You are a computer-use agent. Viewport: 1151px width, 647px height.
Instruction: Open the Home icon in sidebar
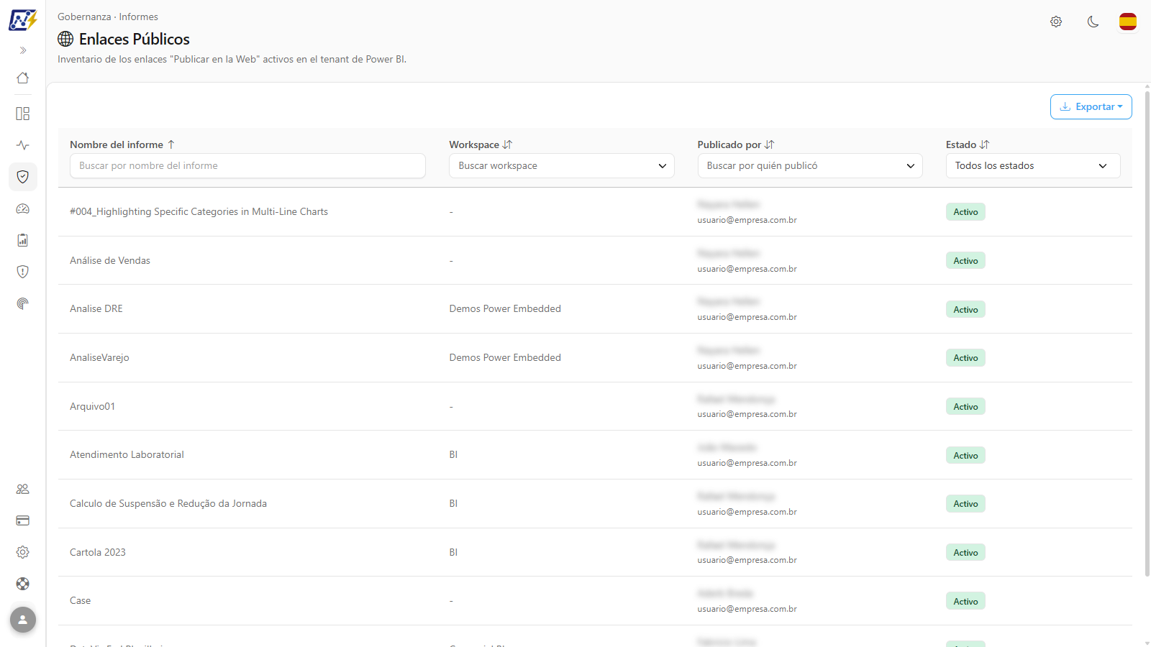point(23,78)
